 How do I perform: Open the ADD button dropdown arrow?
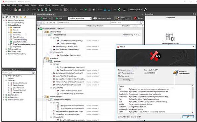(50, 18)
